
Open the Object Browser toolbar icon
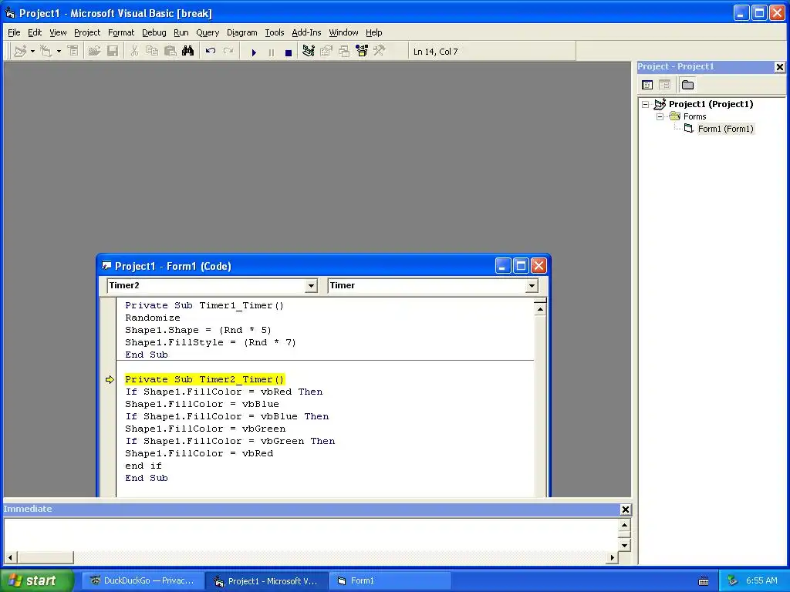tap(362, 52)
